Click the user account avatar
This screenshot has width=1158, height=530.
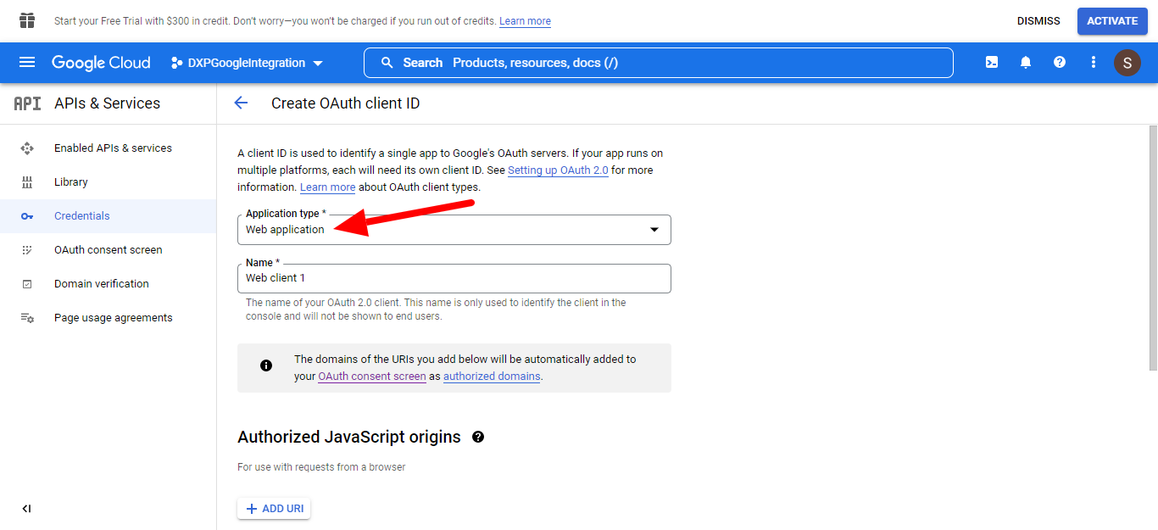tap(1127, 63)
